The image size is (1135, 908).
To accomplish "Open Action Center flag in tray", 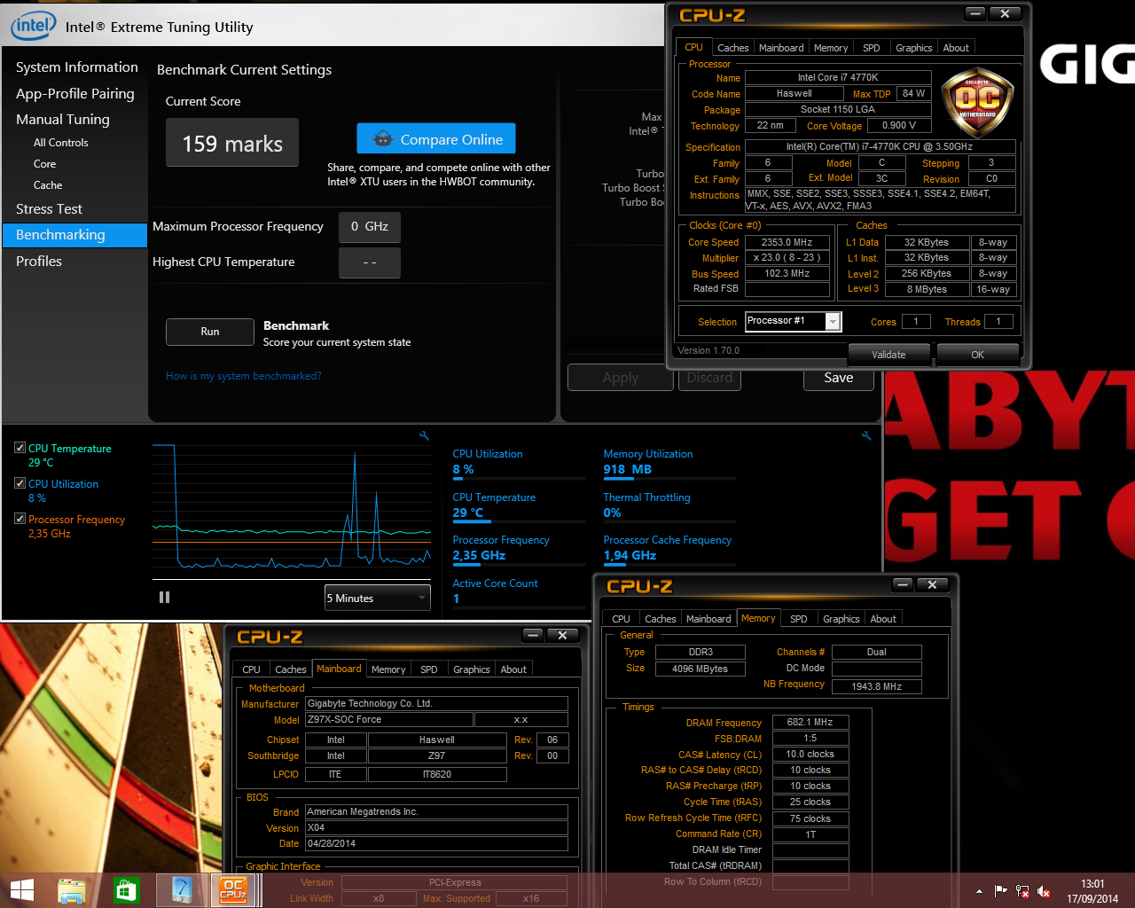I will pos(1000,891).
